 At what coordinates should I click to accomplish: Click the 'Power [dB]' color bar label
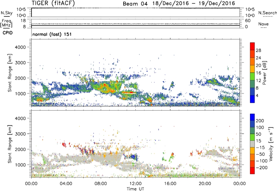click(x=264, y=73)
